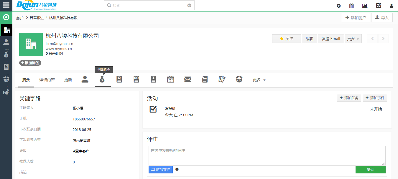Switch to the 更新 tab
Viewport: 398px width, 179px height.
68,80
